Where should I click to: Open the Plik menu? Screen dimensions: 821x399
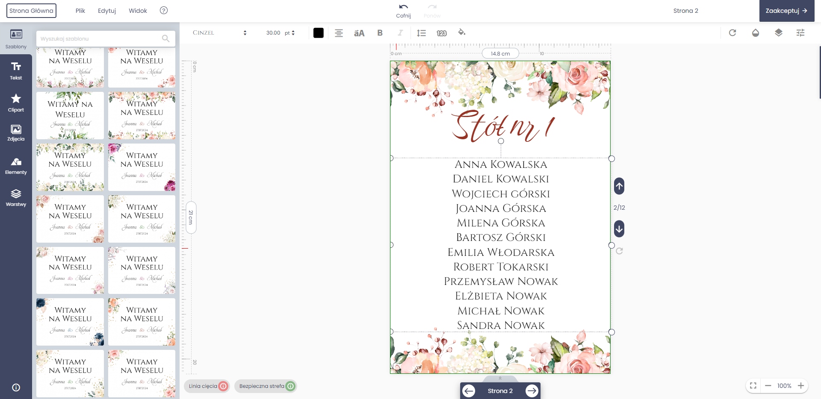pos(80,11)
